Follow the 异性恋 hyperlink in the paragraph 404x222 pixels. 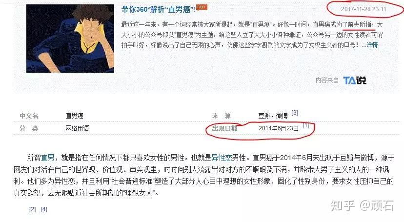click(x=222, y=158)
